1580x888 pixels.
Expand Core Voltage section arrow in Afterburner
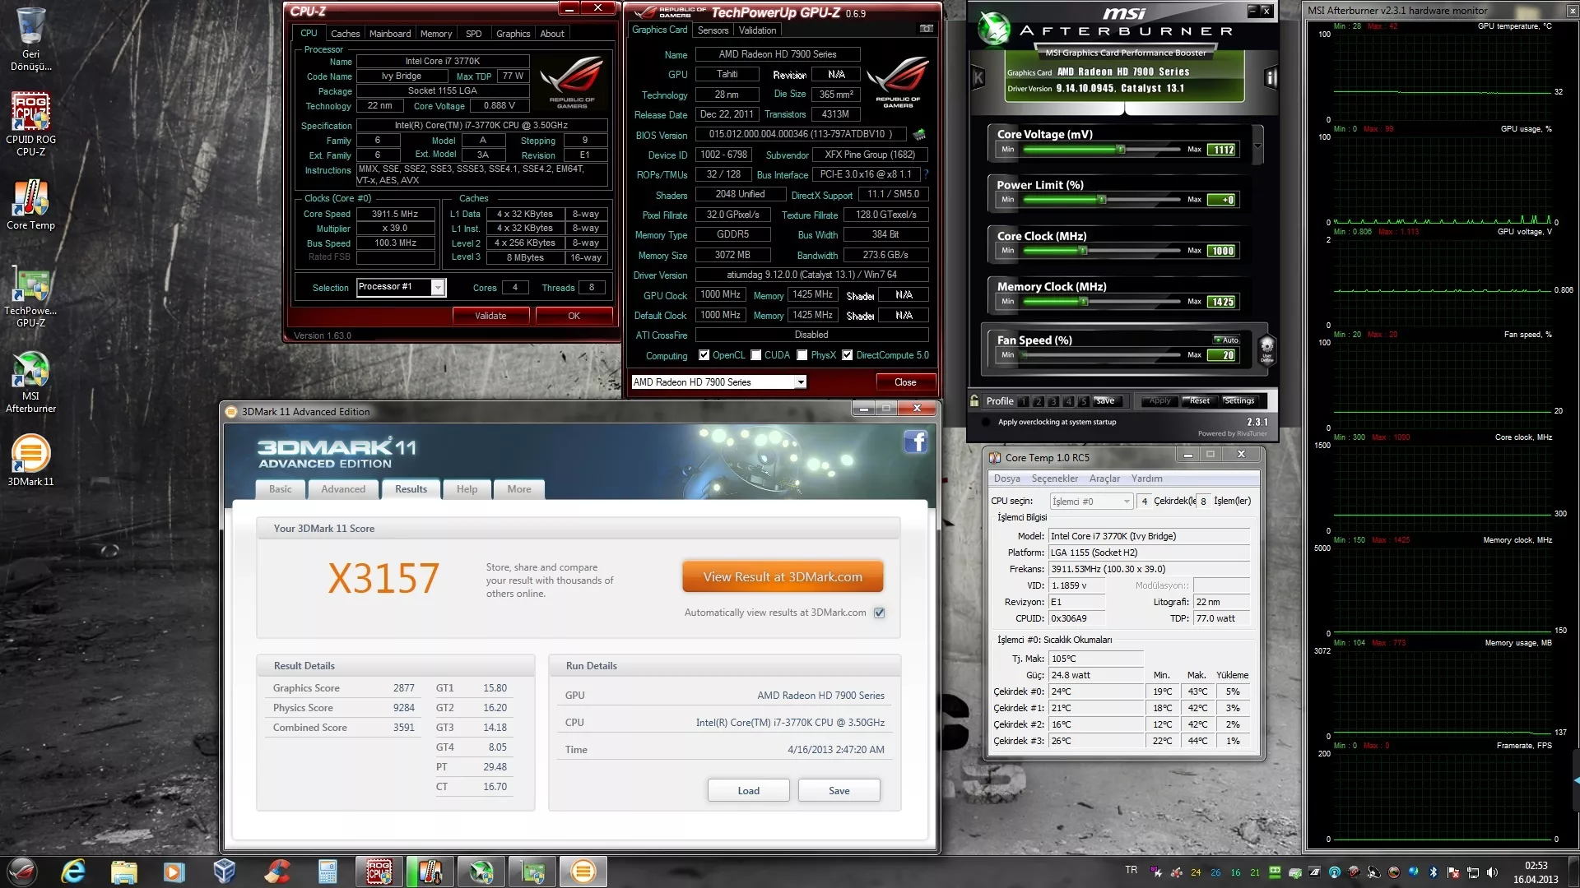(x=1257, y=146)
